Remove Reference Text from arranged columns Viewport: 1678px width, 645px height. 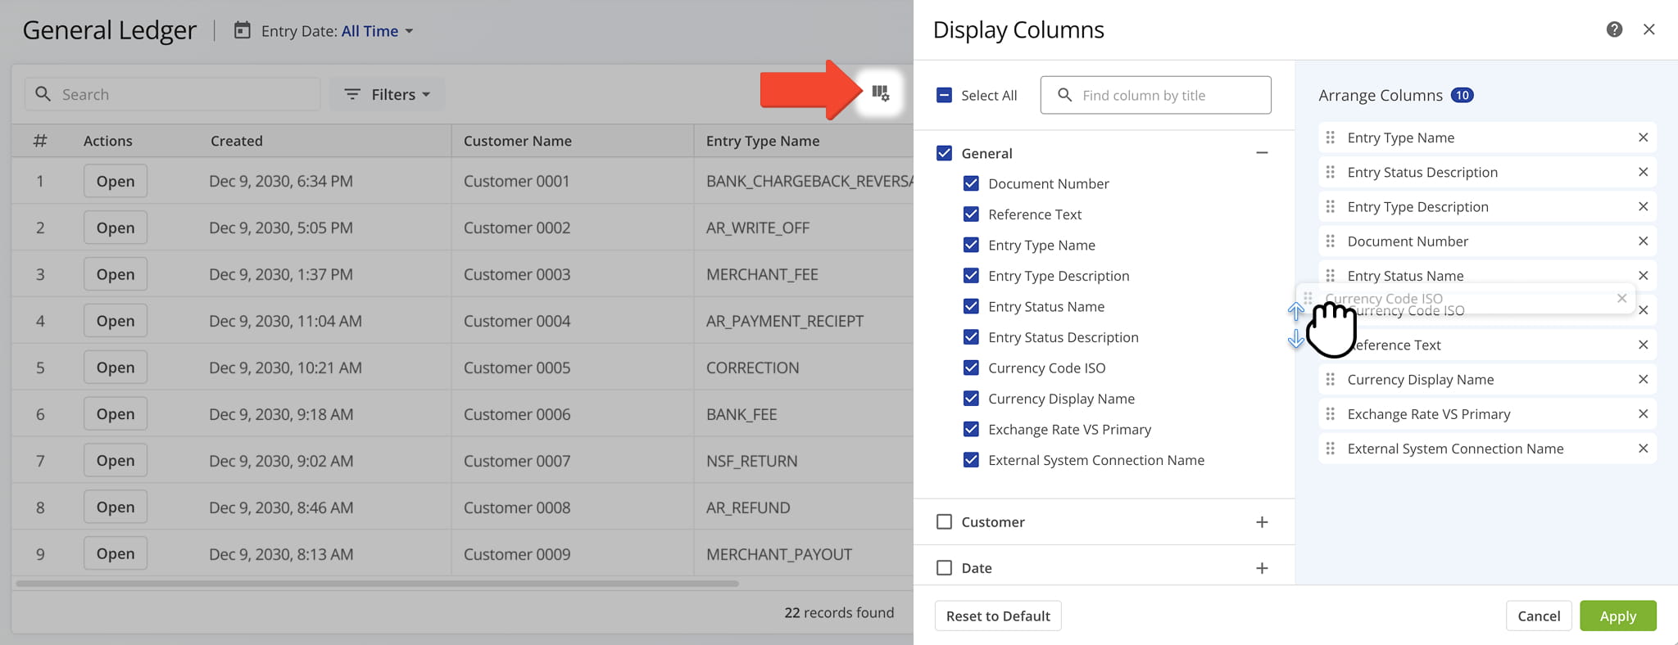[x=1643, y=345]
